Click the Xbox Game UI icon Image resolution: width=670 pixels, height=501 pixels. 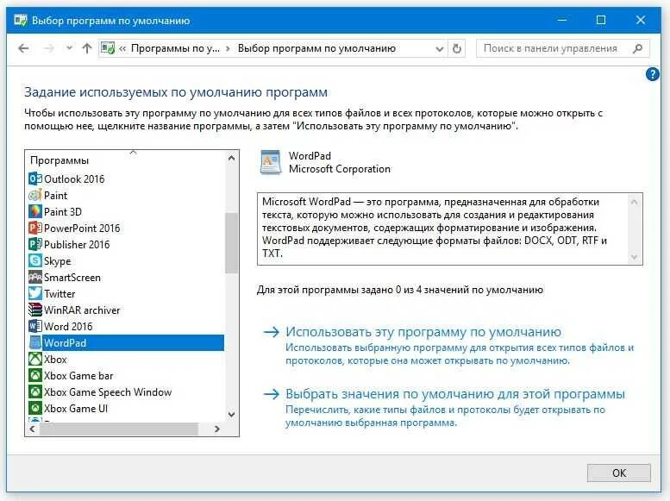coord(35,408)
